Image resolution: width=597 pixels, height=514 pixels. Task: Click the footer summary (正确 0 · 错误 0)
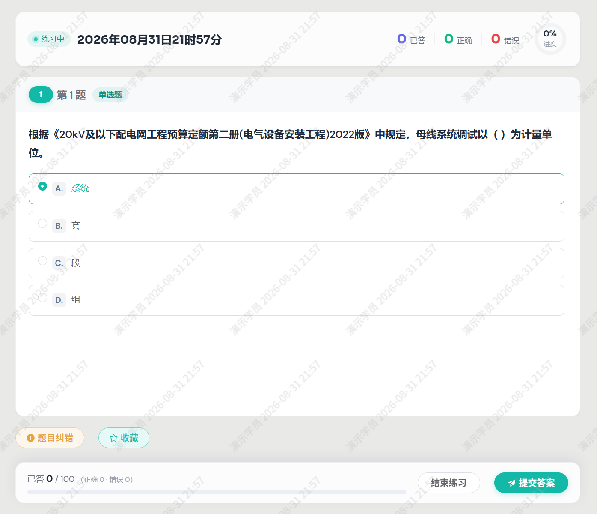(x=107, y=479)
